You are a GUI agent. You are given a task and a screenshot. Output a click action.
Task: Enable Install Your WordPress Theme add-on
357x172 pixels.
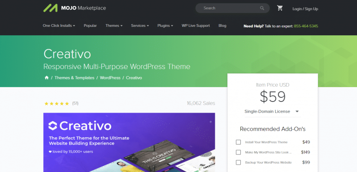tap(238, 142)
